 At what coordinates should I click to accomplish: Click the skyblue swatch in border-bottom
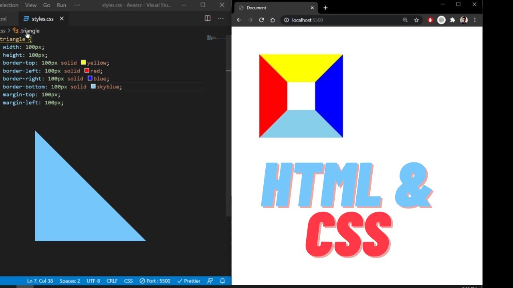[93, 86]
